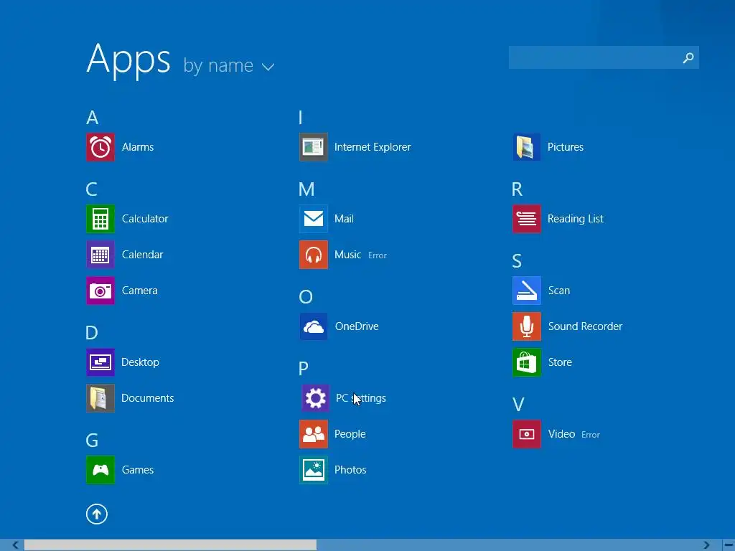Select the letter M group header
Screen dimensions: 735x551
click(x=306, y=189)
